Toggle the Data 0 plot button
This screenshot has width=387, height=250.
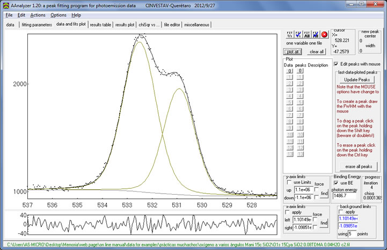point(288,71)
